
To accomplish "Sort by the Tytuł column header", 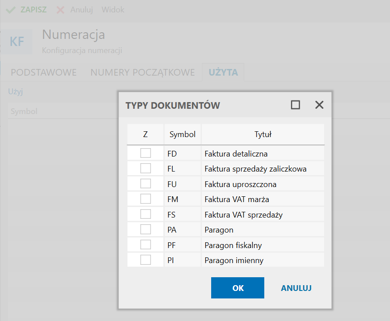I will [263, 134].
